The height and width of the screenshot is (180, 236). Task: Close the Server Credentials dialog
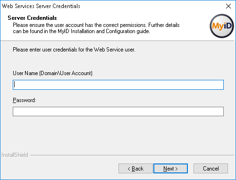coord(228,6)
